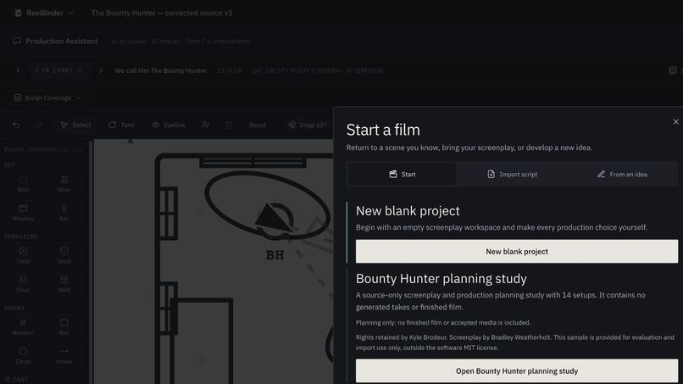This screenshot has width=683, height=384.
Task: Open the Production Assistant chat
Action: click(55, 41)
